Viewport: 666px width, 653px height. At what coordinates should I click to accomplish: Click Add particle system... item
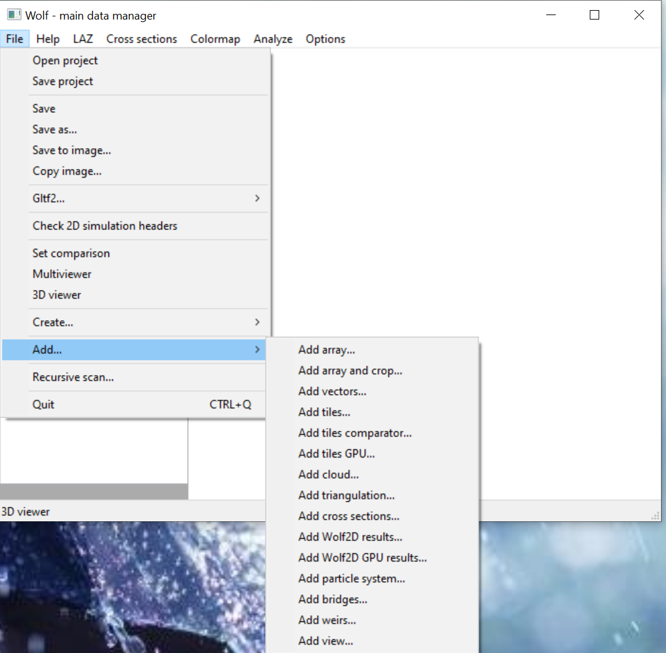click(352, 579)
